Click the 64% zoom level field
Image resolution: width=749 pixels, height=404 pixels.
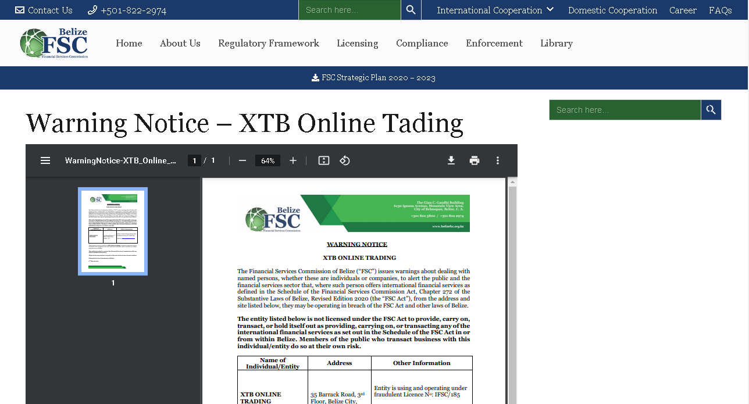267,160
